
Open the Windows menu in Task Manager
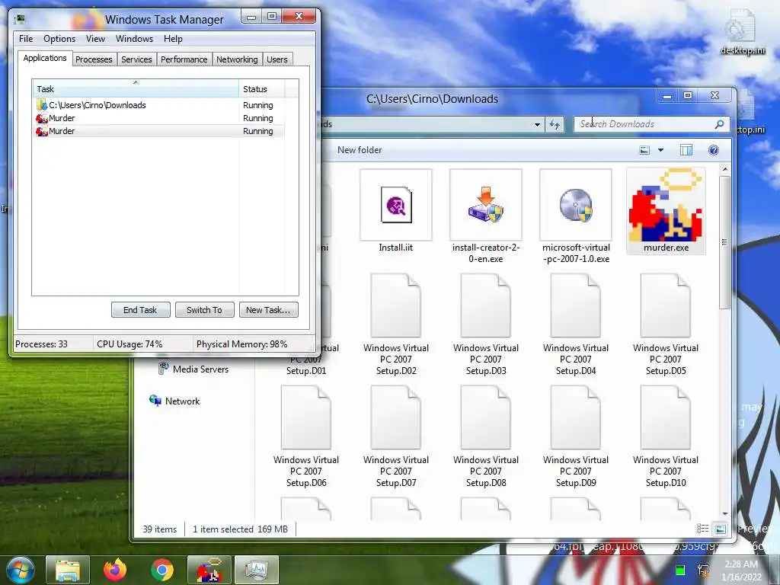(x=134, y=39)
